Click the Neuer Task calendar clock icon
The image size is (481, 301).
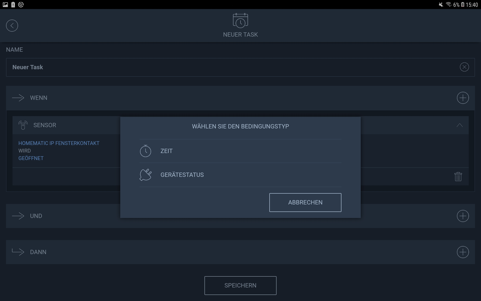tap(240, 21)
